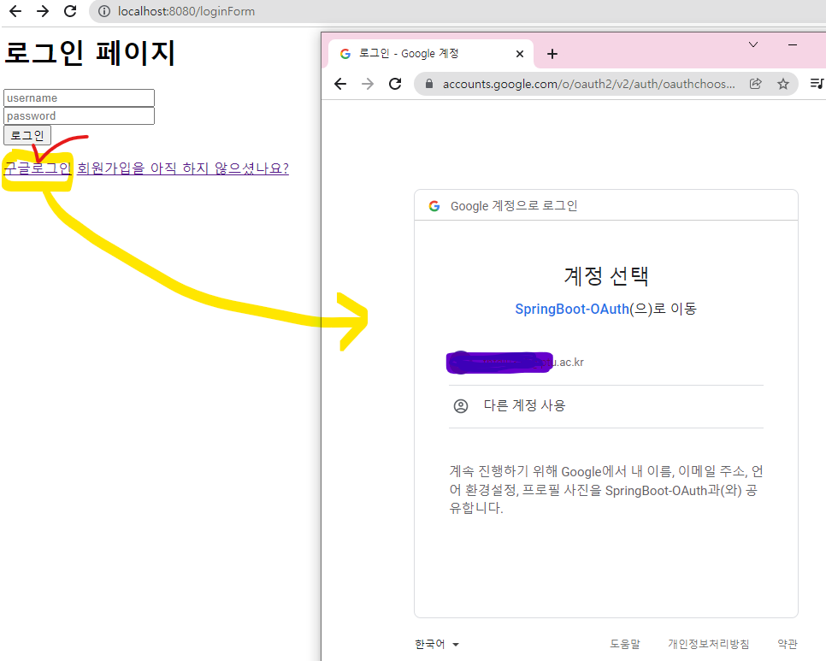The width and height of the screenshot is (826, 661).
Task: Click forward arrow in localhost browser window
Action: point(43,11)
